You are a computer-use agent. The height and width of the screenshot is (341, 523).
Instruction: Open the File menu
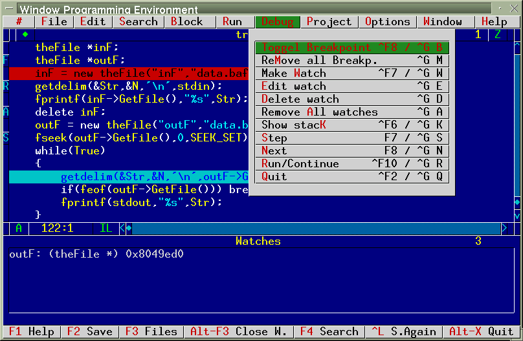click(54, 21)
